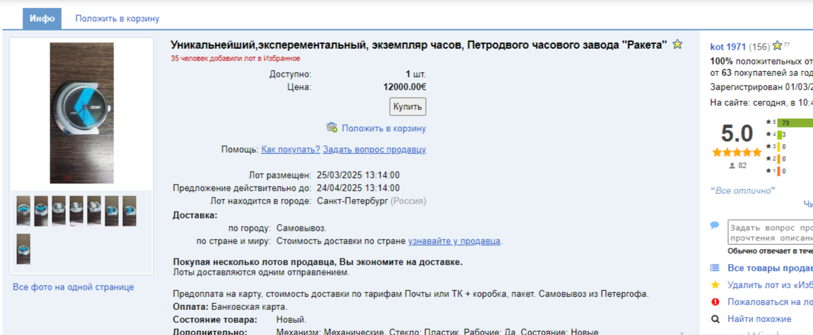Visit seller profile kot 1971
Screen dimensions: 813x335
coord(727,47)
